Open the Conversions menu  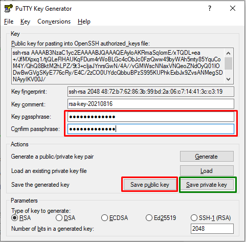pyautogui.click(x=54, y=21)
